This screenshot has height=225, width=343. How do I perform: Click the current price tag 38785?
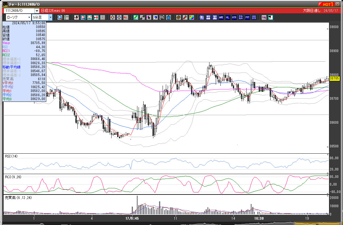[x=334, y=78]
